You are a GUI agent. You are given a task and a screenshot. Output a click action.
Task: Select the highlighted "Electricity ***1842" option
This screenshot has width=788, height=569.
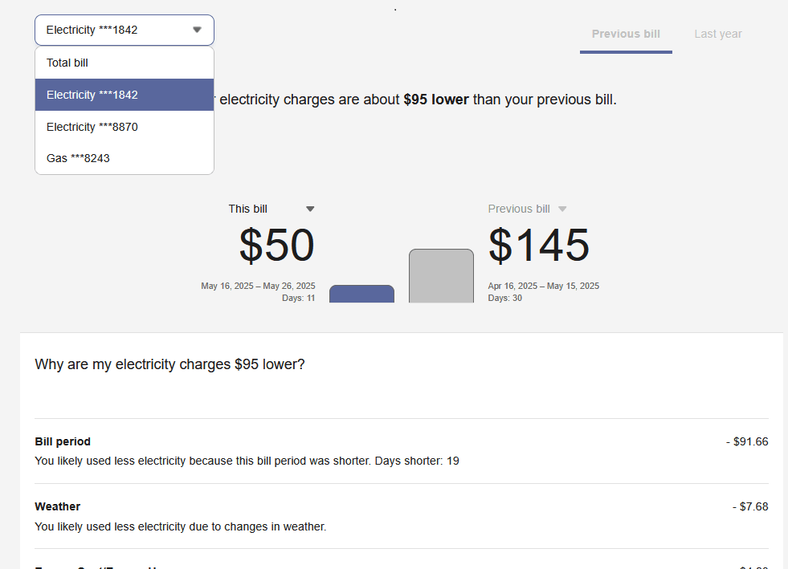tap(91, 95)
